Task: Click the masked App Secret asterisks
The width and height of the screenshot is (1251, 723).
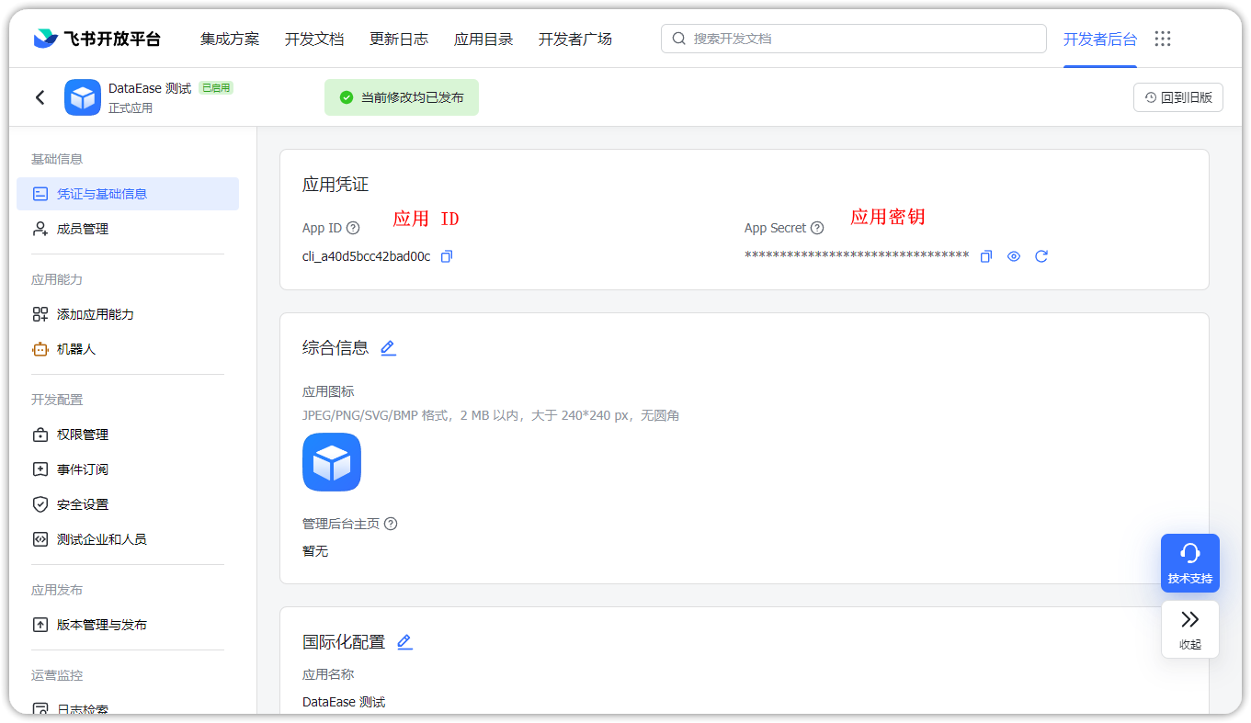Action: point(857,256)
